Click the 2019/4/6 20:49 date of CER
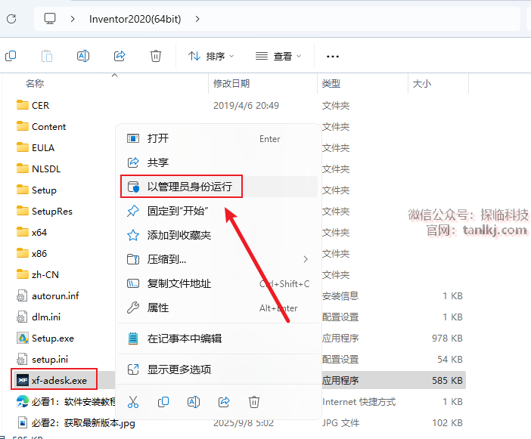Image resolution: width=531 pixels, height=439 pixels. [246, 106]
